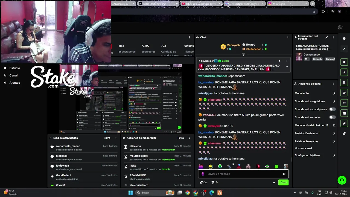Switch to the Instagram tab

(x=288, y=4)
